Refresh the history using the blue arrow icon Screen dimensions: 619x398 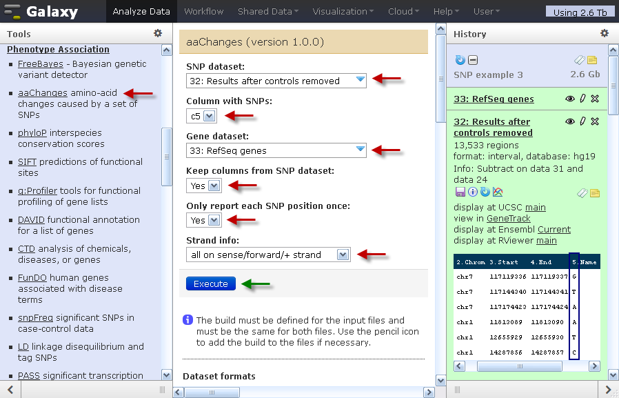click(460, 60)
